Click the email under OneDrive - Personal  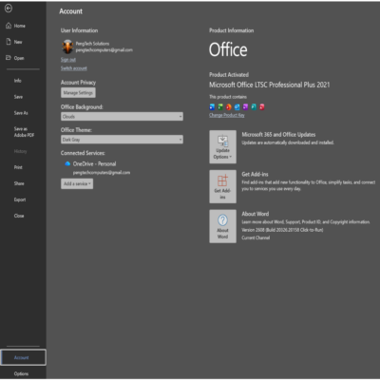(x=102, y=173)
